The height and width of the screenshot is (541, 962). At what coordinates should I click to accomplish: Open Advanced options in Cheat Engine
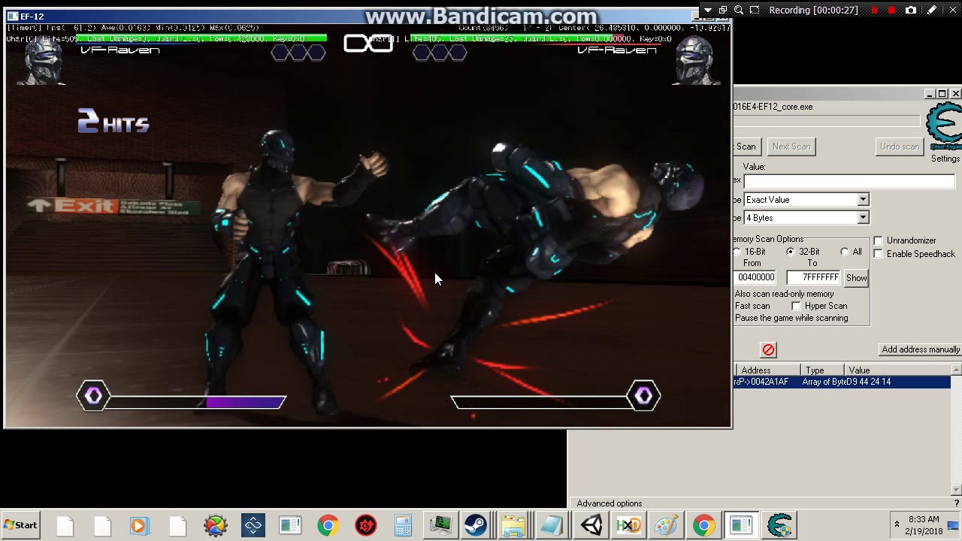(x=610, y=503)
